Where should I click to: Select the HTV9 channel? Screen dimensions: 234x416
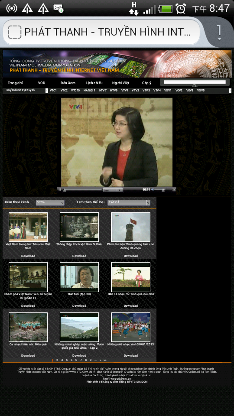pos(114,91)
